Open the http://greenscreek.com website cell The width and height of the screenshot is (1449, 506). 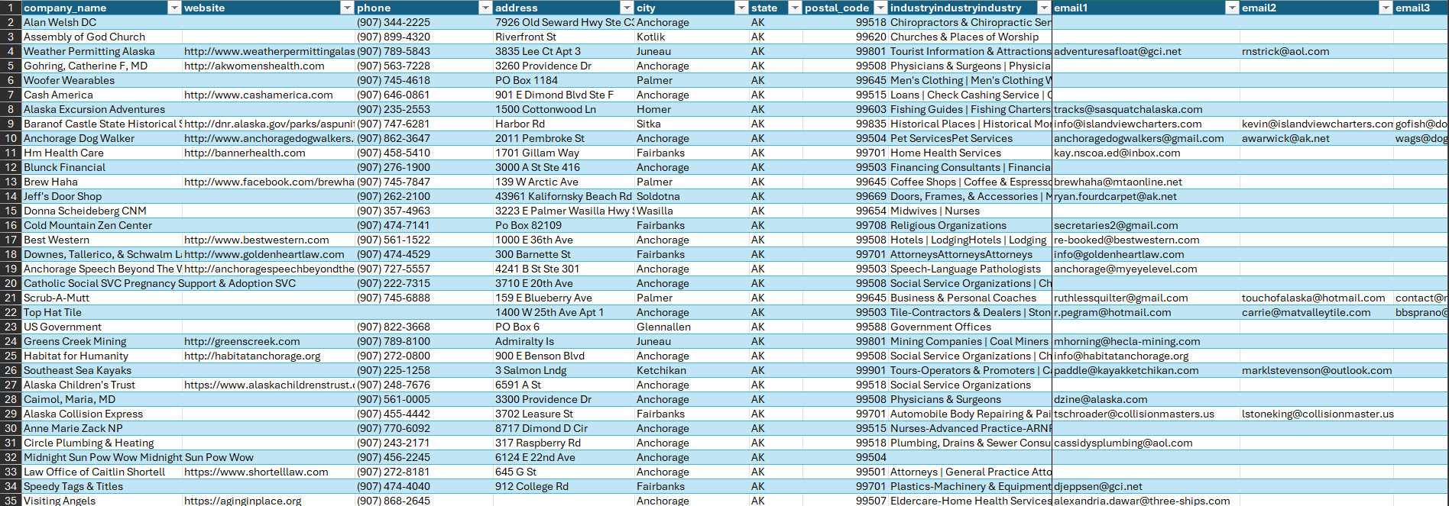point(268,341)
